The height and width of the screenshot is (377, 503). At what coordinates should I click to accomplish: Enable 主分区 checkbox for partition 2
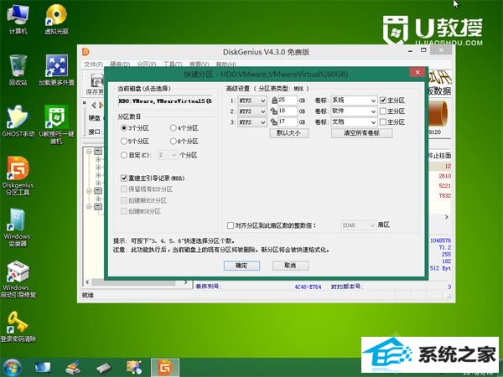click(x=383, y=111)
